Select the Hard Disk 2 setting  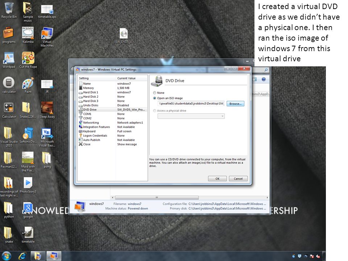coord(112,96)
